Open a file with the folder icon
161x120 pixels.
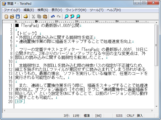[x=12, y=16]
